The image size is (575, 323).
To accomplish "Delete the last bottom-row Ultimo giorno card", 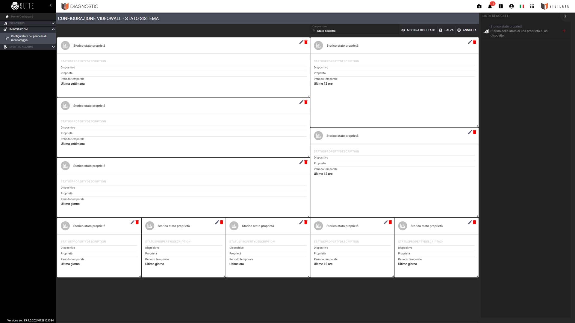I will pyautogui.click(x=475, y=223).
